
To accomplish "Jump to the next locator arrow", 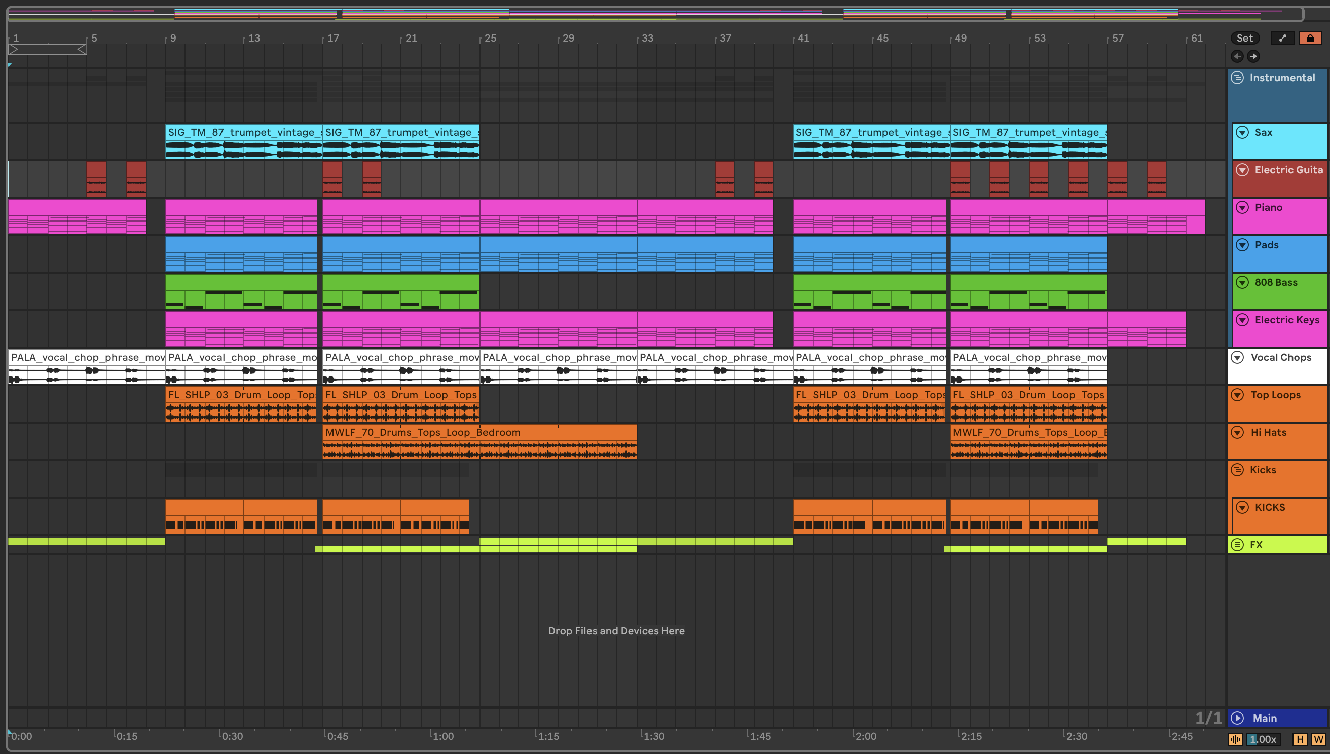I will [x=1253, y=56].
